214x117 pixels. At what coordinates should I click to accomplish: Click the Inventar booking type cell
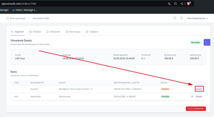[34, 89]
